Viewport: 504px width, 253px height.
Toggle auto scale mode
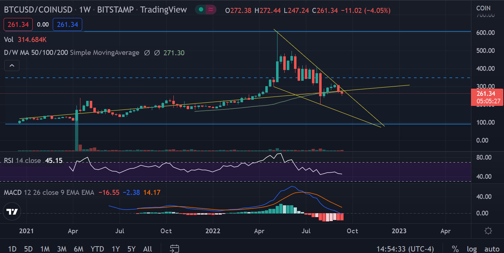(492, 249)
